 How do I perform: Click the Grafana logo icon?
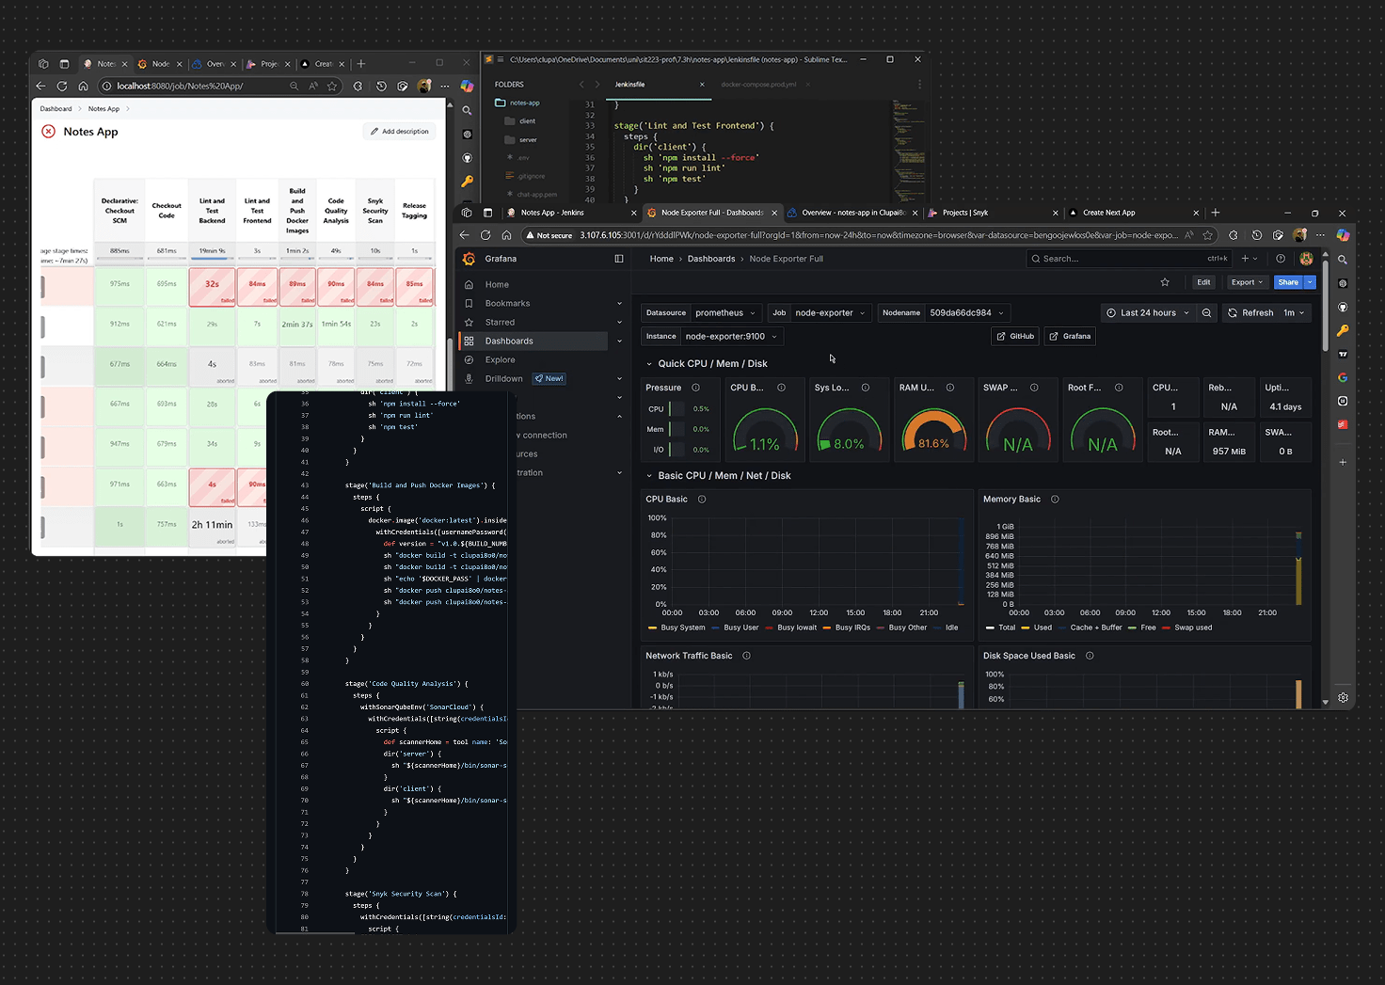[470, 259]
